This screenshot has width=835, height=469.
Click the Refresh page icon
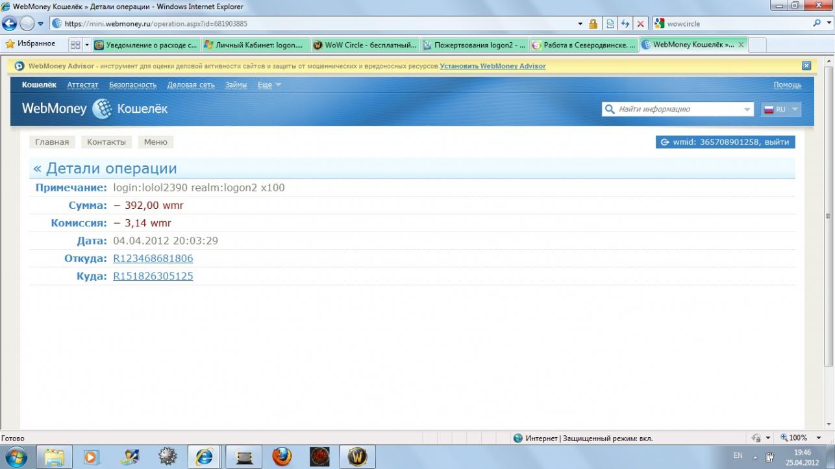(625, 24)
